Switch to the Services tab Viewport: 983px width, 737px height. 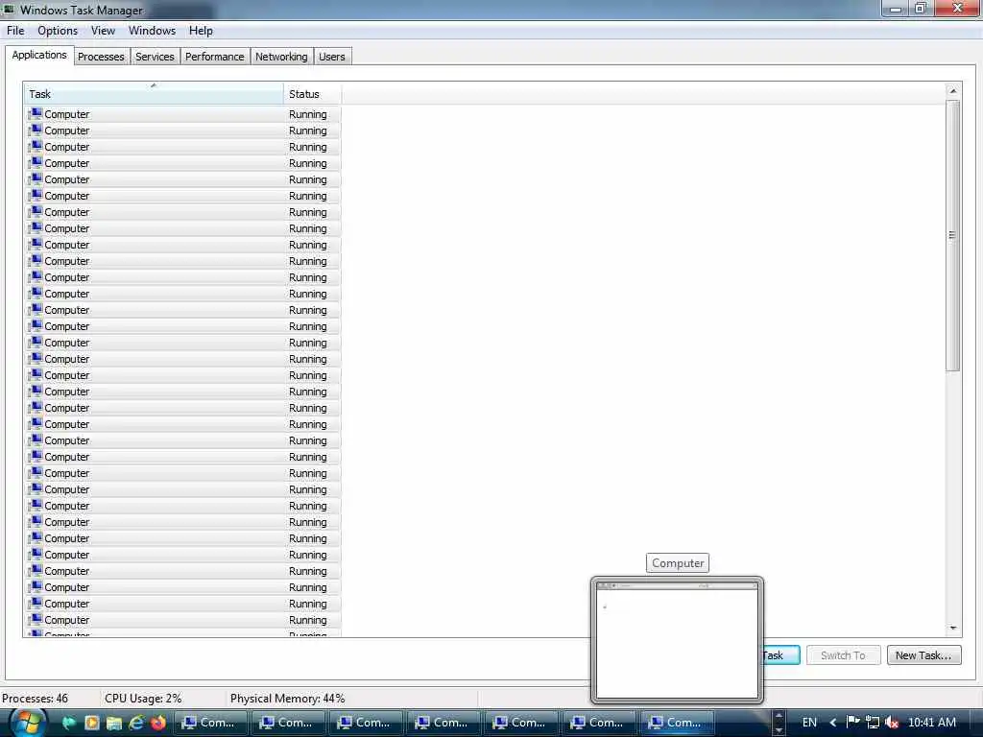tap(155, 57)
